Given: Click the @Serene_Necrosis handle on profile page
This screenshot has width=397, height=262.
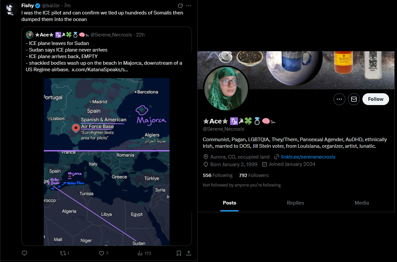Looking at the screenshot, I should 224,129.
